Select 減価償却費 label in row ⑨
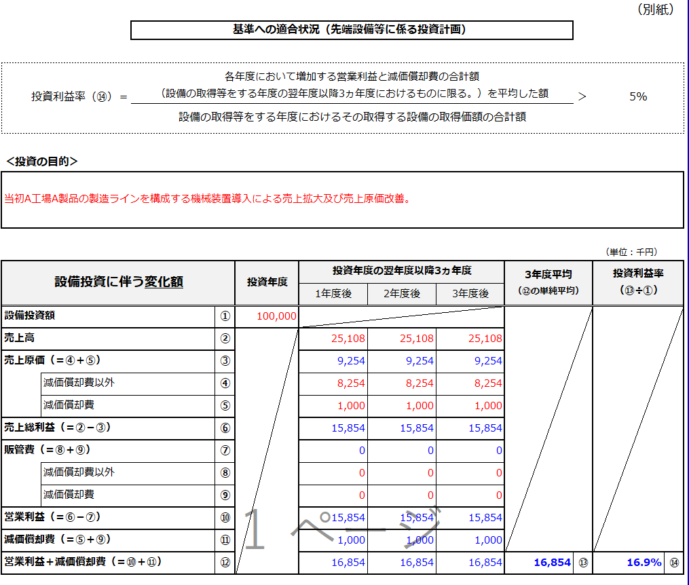The image size is (689, 585). [128, 495]
